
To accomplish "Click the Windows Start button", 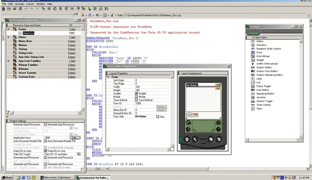I will click(x=7, y=177).
